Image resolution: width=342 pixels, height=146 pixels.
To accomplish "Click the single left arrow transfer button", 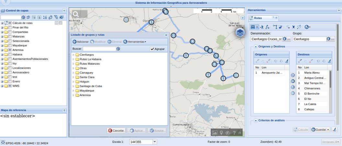I will (293, 87).
